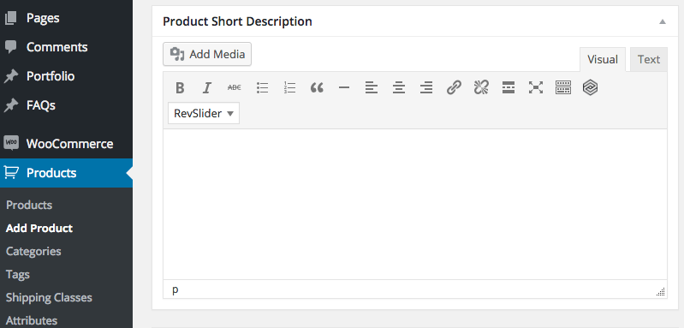Viewport: 684px width, 328px height.
Task: Align text left
Action: click(372, 87)
